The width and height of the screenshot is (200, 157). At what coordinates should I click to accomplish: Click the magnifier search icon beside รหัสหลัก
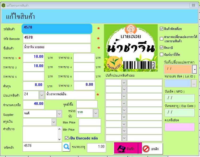[x=66, y=147]
